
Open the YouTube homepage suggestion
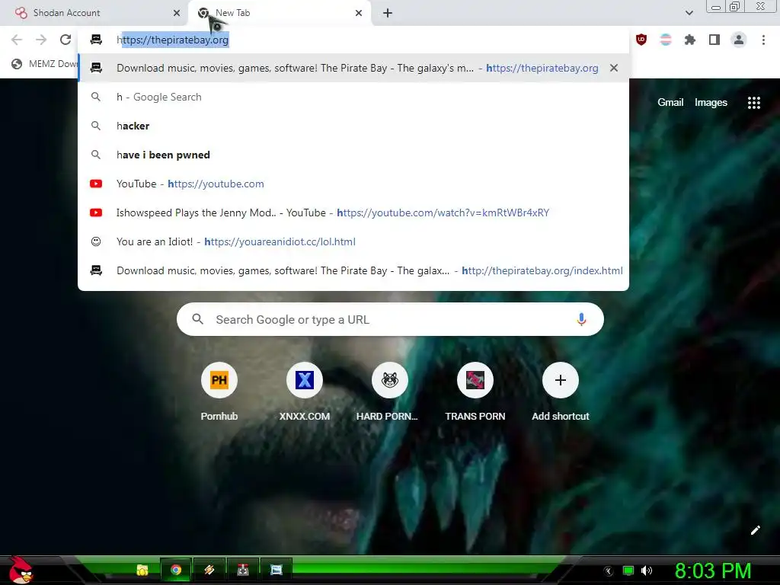pyautogui.click(x=353, y=184)
